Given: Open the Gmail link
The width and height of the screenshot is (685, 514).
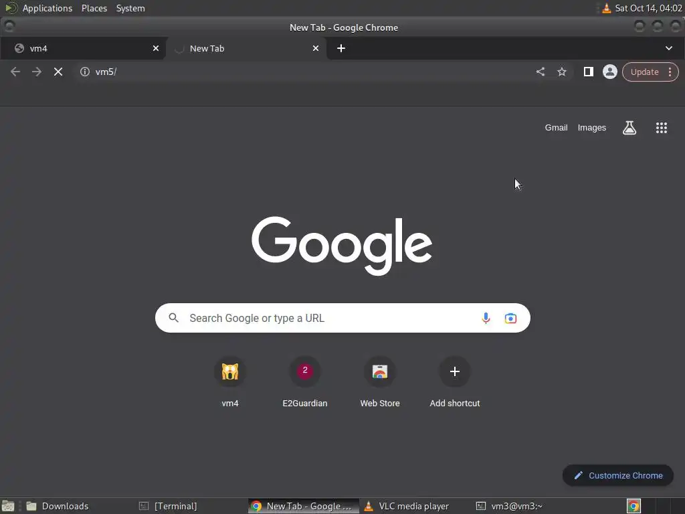Looking at the screenshot, I should click(556, 128).
